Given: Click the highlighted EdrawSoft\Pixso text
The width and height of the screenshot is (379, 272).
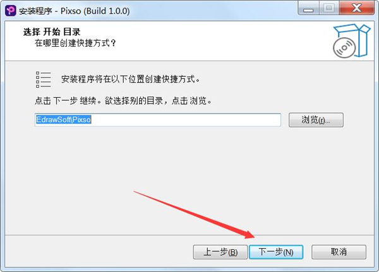Looking at the screenshot, I should coord(63,119).
